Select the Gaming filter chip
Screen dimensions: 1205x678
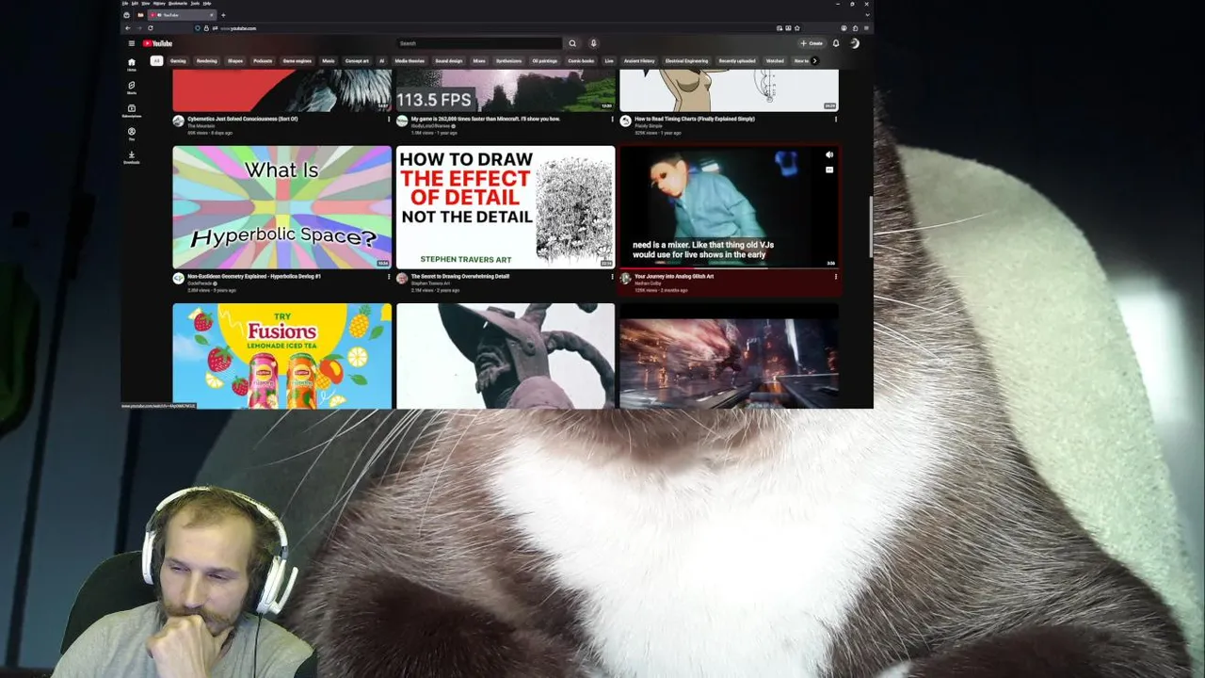[178, 61]
